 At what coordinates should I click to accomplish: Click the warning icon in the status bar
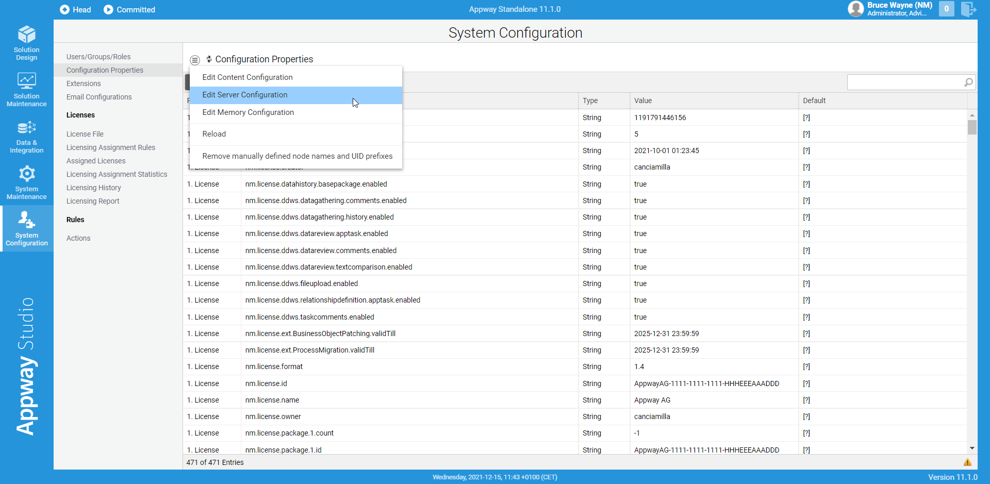tap(968, 462)
